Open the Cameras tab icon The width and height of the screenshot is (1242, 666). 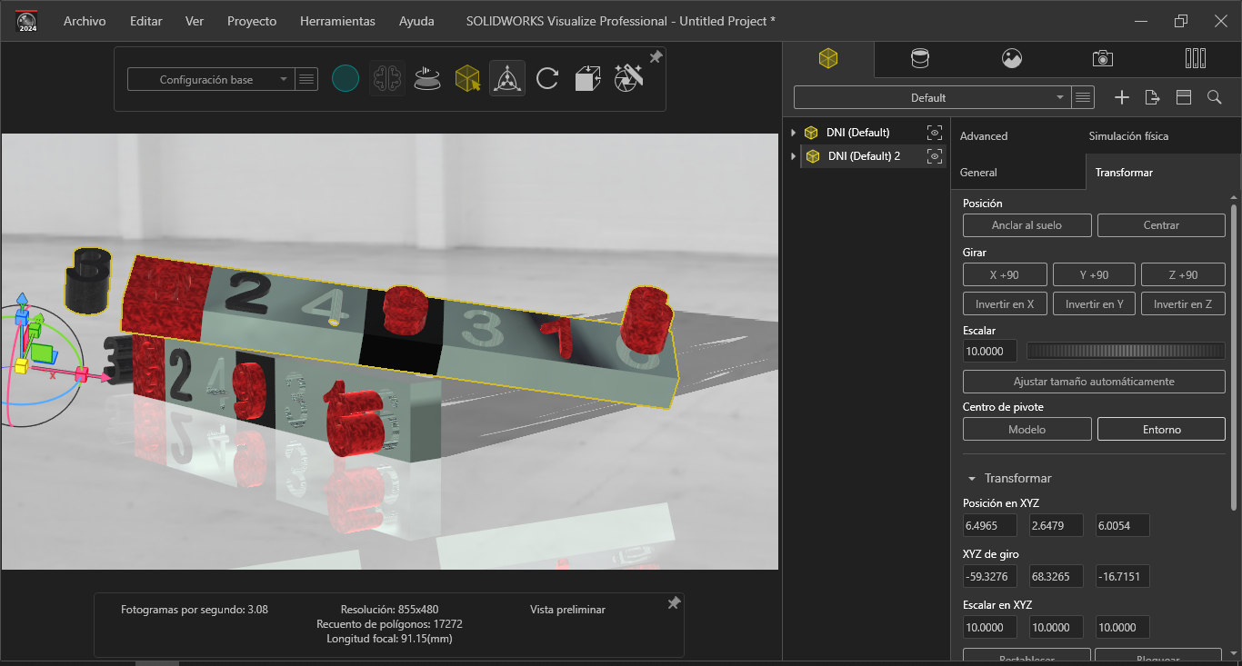1102,59
